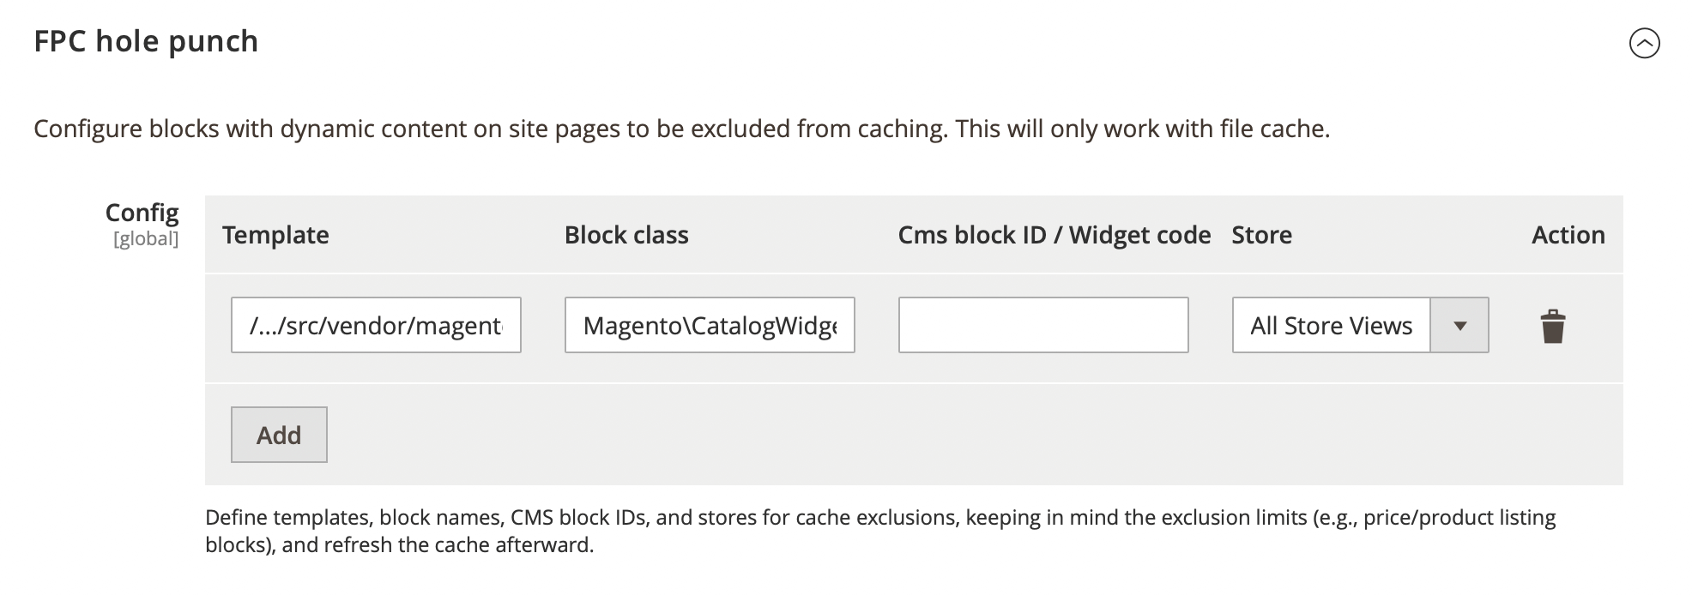Click the Action column header
The width and height of the screenshot is (1692, 595).
point(1568,235)
